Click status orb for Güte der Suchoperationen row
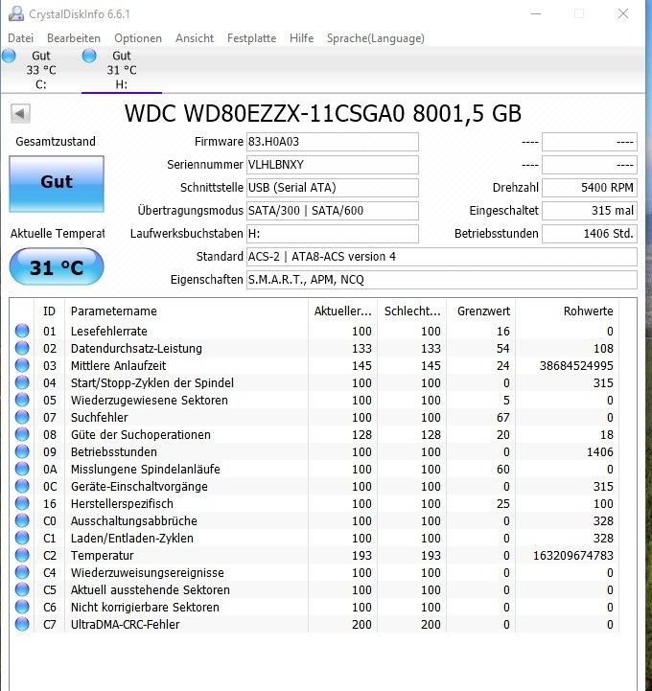Screen dimensions: 652x691 22,434
